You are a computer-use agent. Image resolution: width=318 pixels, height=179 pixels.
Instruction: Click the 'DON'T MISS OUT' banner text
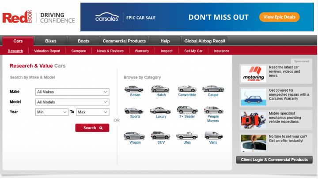(219, 17)
